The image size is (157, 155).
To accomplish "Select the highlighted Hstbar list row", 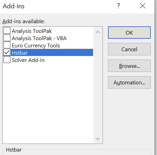I will (52, 53).
